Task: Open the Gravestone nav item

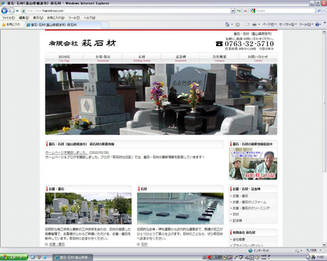Action: (x=103, y=58)
